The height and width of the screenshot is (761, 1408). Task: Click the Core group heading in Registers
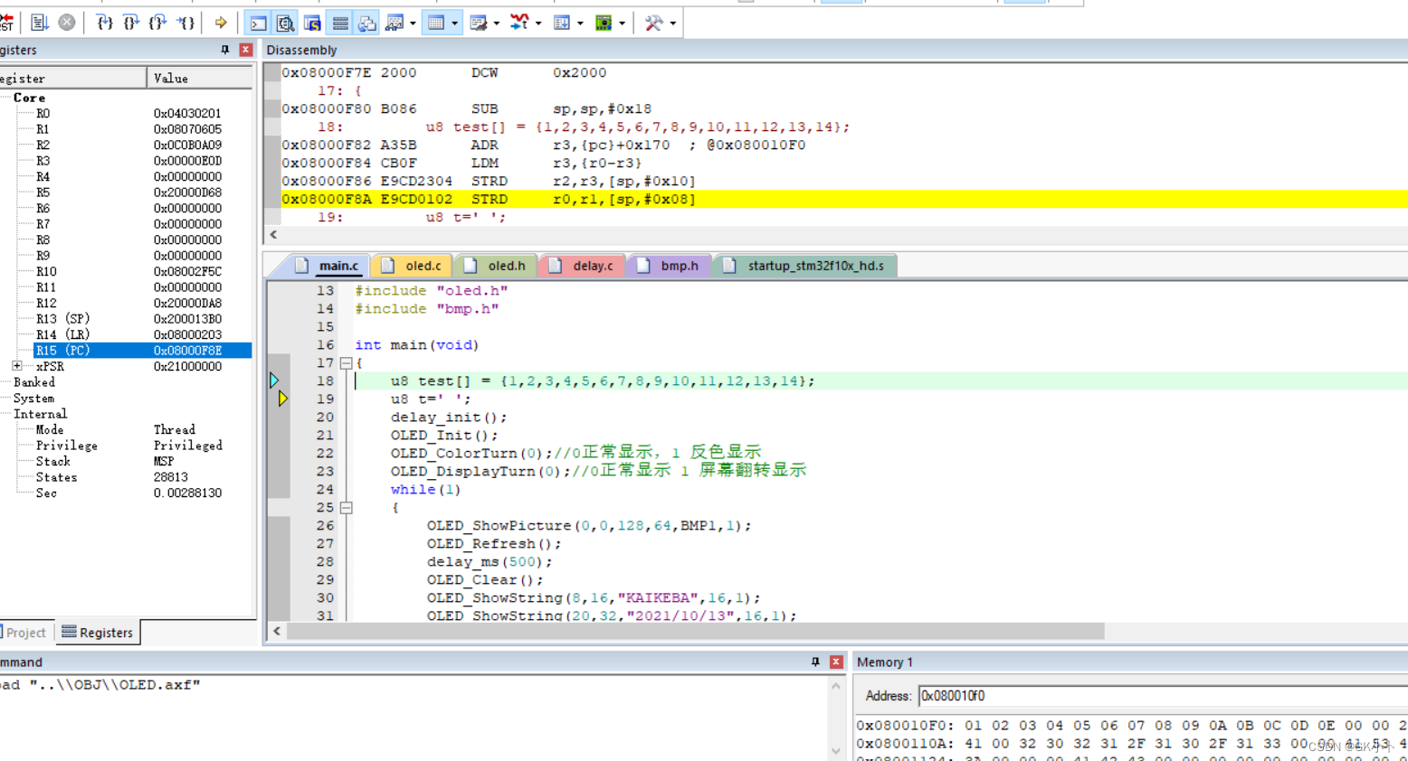(29, 98)
